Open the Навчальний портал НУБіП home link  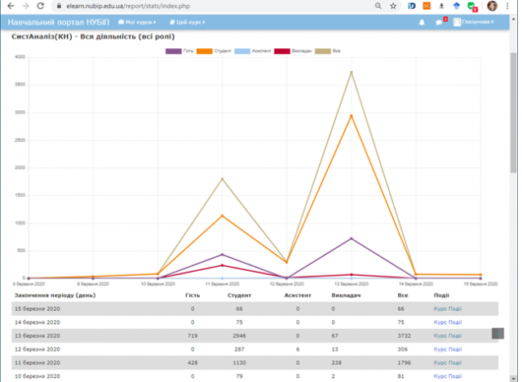(58, 22)
